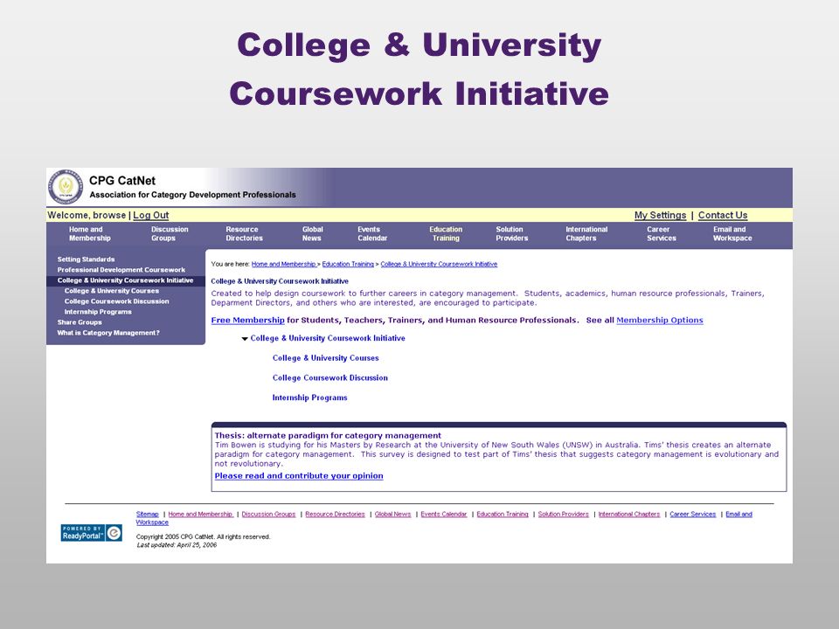Open the Global News nav tab
The image size is (839, 629).
[312, 234]
